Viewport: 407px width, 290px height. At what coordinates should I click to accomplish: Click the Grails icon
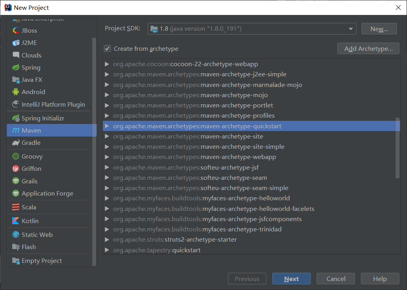(x=16, y=181)
